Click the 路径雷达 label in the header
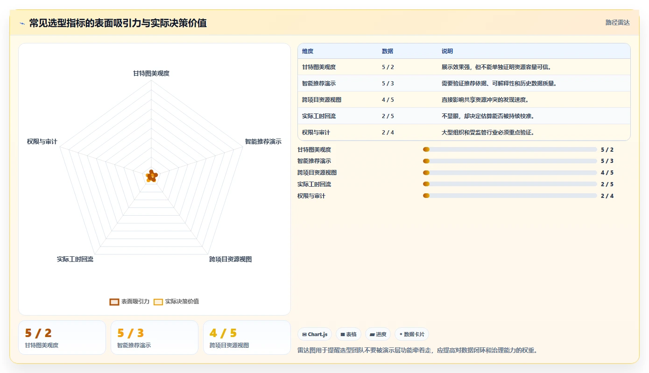Viewport: 649px width, 373px height. pos(617,22)
